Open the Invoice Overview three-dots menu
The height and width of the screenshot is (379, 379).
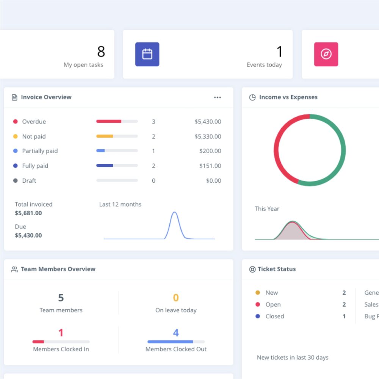(217, 97)
